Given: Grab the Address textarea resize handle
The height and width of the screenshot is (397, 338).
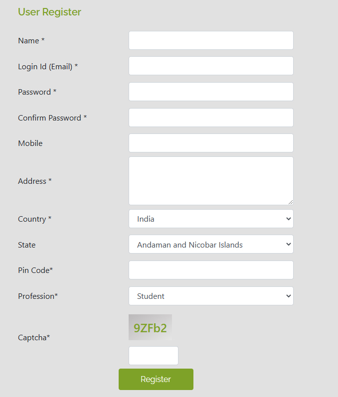Looking at the screenshot, I should coord(290,202).
